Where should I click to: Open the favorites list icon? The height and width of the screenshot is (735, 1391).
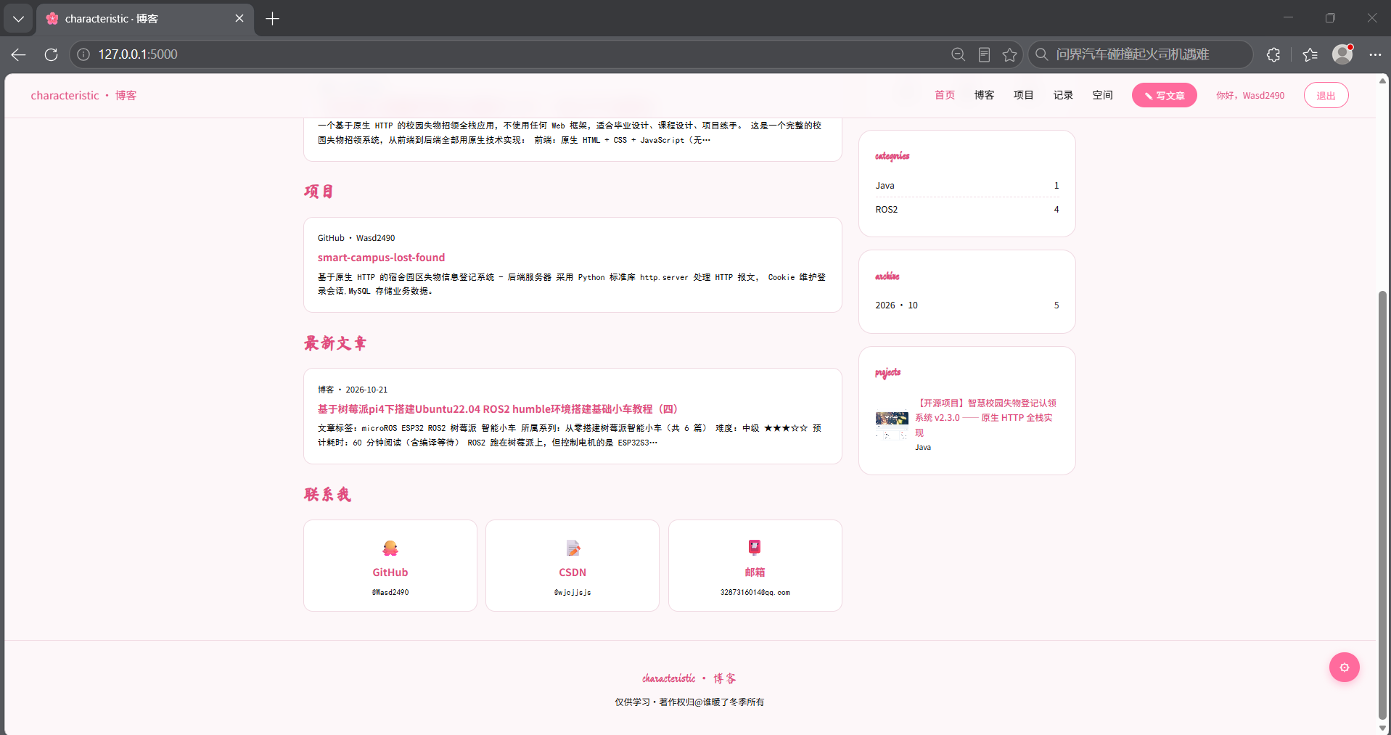1310,54
